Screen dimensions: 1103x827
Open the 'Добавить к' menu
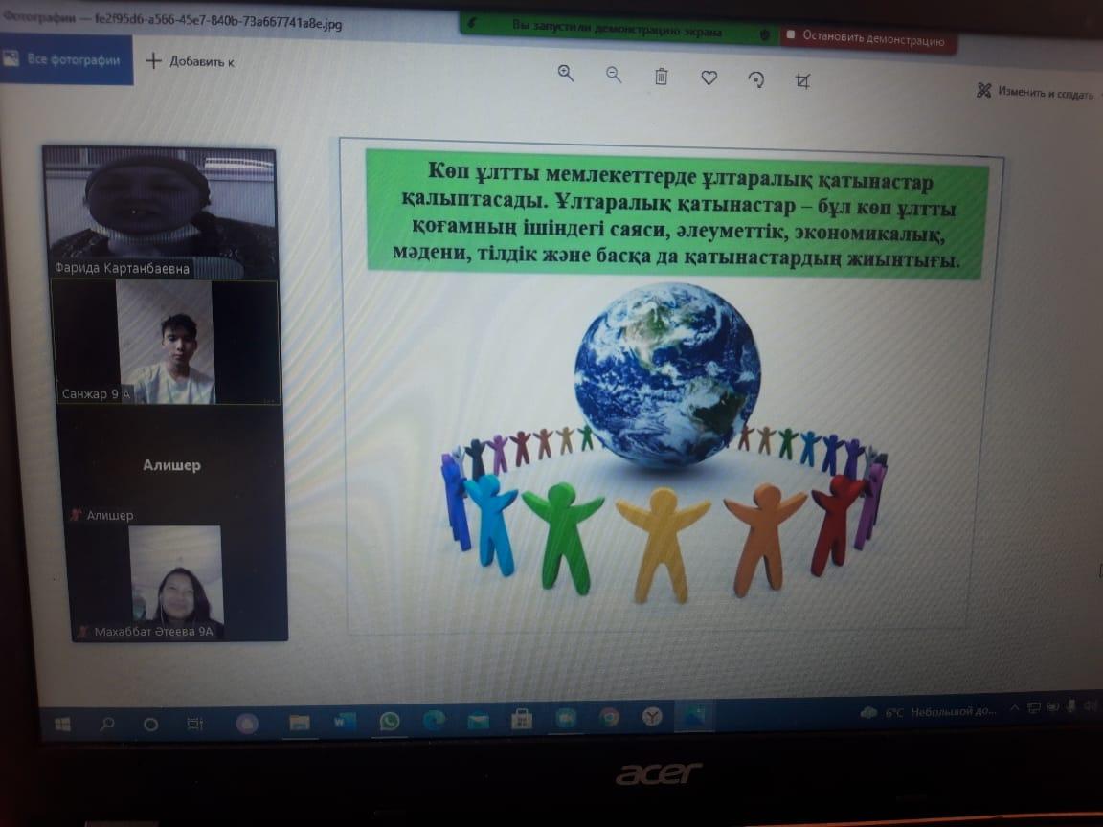[x=190, y=61]
